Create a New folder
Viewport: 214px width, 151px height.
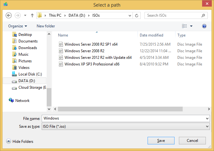pos(46,26)
